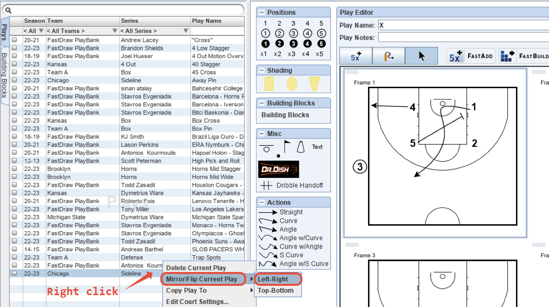Tick checkbox for 4 Low Stagger row
549x307 pixels.
14,48
